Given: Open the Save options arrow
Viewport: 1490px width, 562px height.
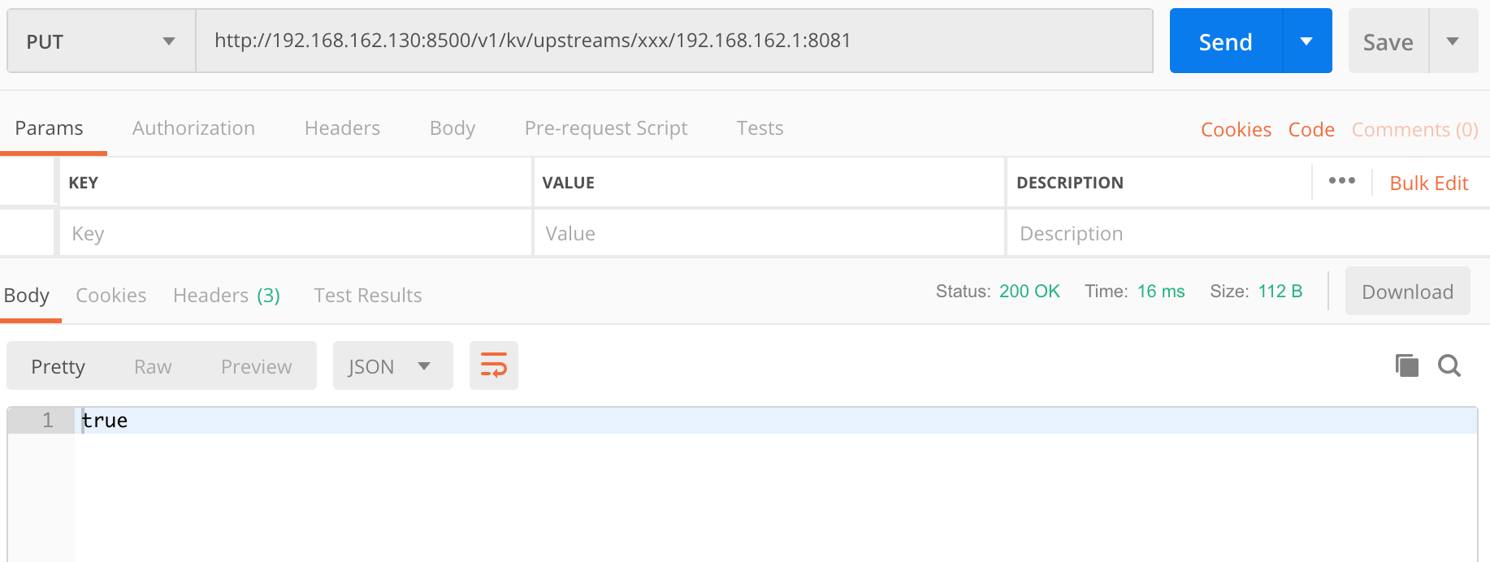Looking at the screenshot, I should coord(1453,41).
